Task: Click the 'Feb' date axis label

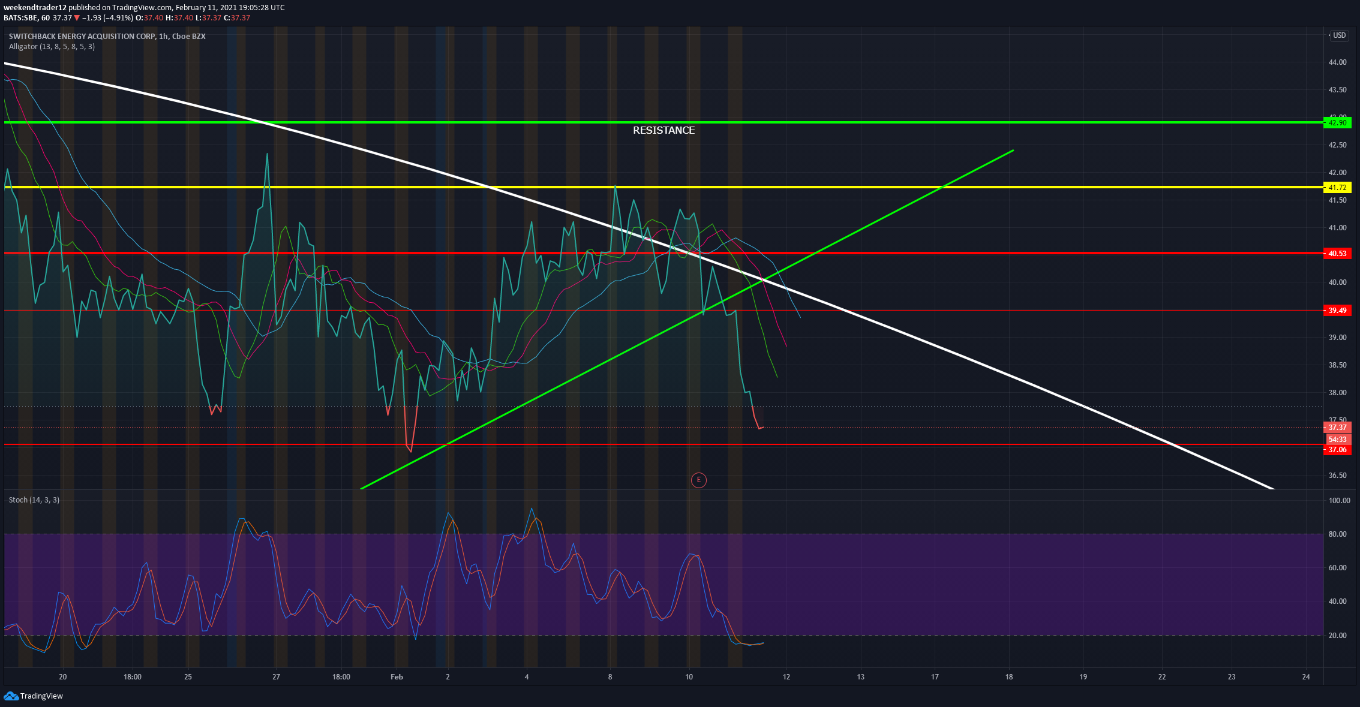Action: coord(397,676)
